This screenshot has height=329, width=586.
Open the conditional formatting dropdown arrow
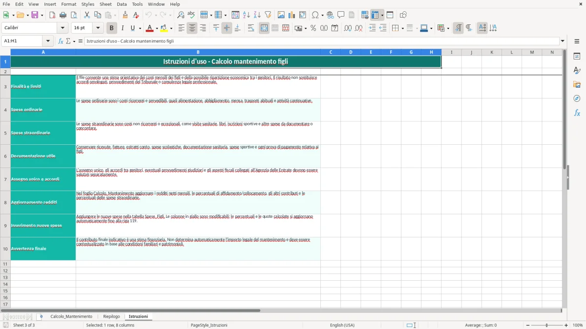click(x=448, y=28)
